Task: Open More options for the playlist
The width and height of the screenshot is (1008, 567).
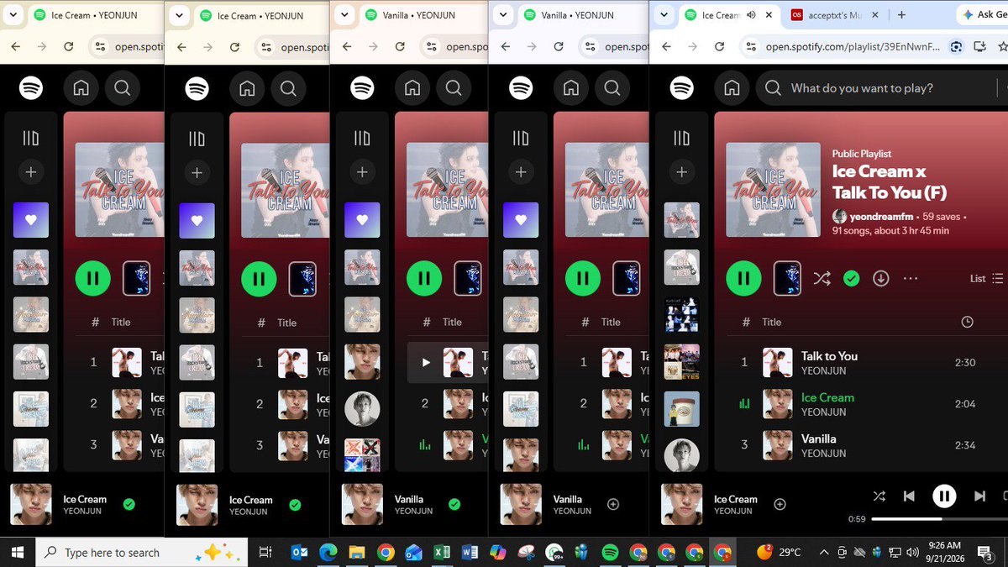Action: (911, 278)
